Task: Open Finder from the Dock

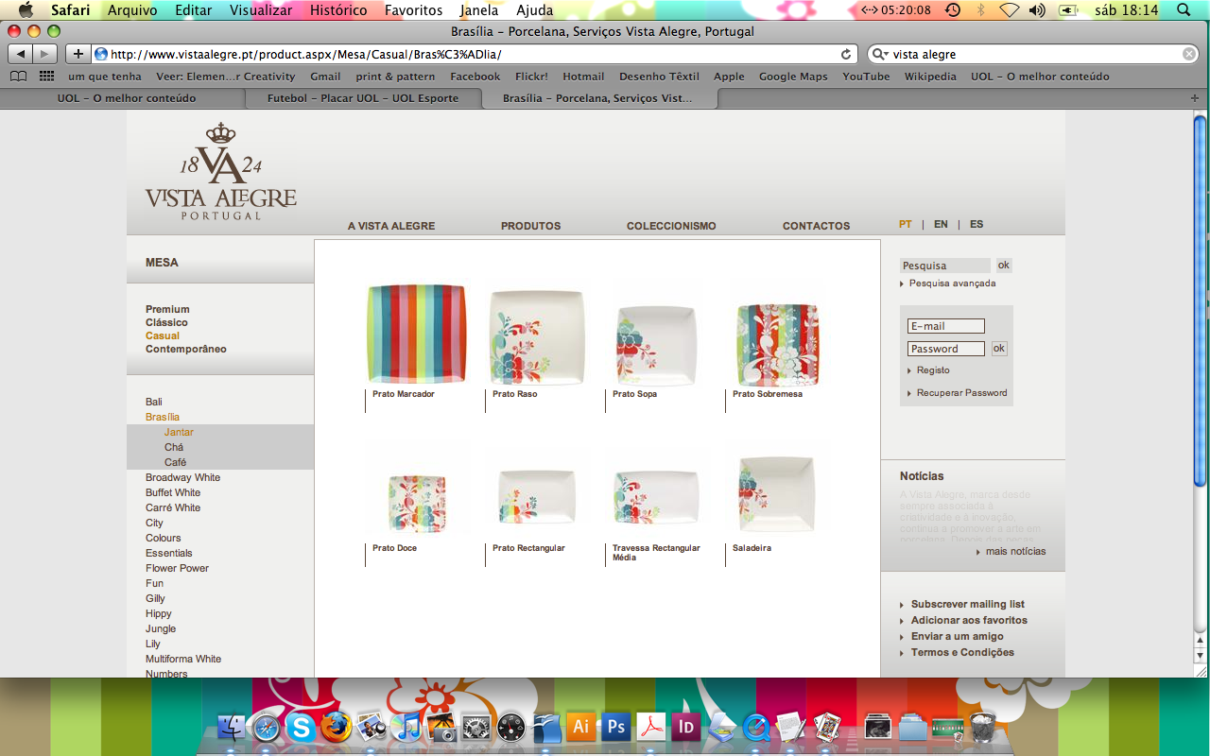Action: [231, 727]
